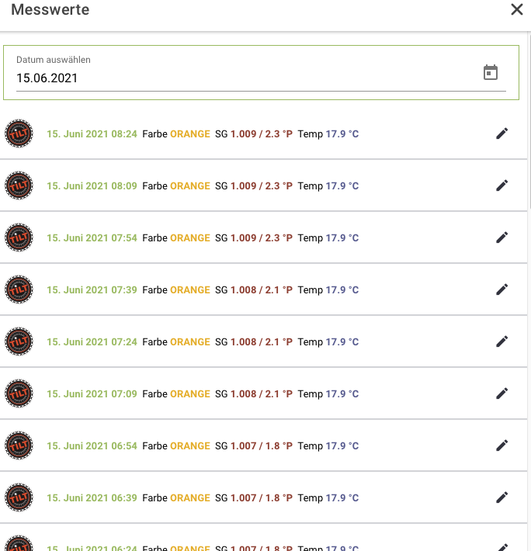Click Farbe ORANGE label in 08:24 row
This screenshot has width=531, height=551.
[176, 133]
